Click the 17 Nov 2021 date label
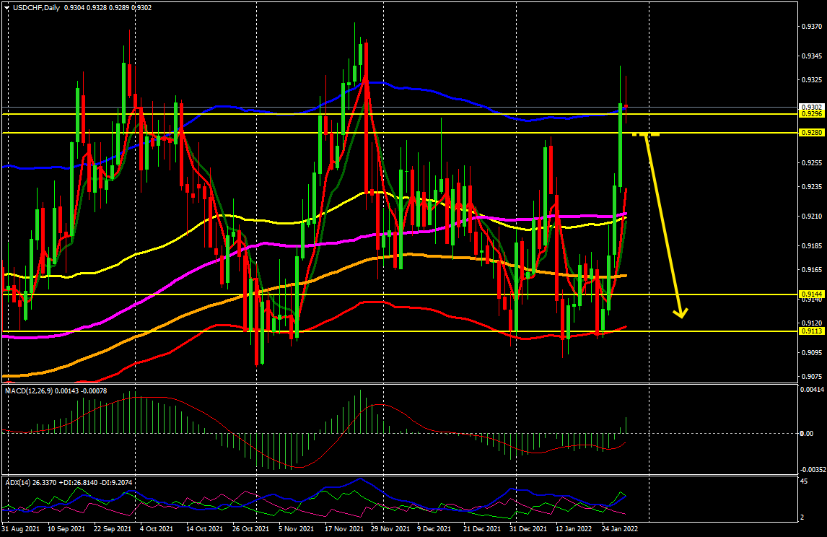 (344, 528)
